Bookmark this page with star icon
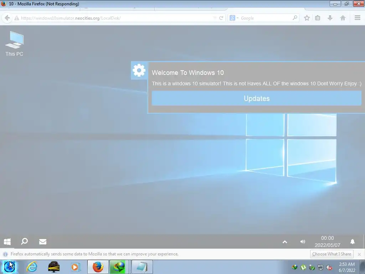The height and width of the screenshot is (274, 365). [x=307, y=18]
